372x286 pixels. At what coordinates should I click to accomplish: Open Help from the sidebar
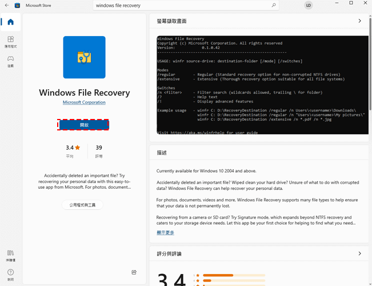point(10,275)
